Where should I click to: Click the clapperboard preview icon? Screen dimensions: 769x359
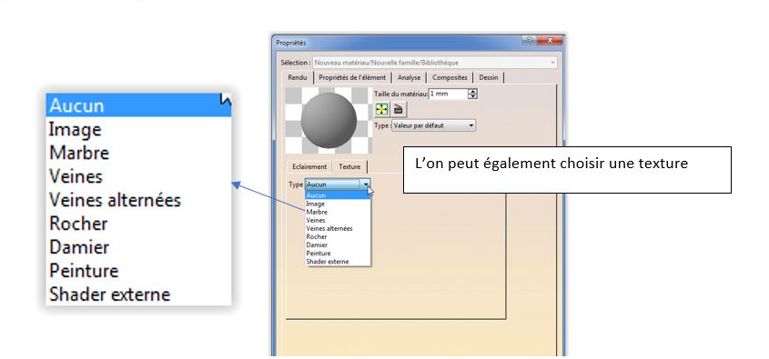pos(399,109)
